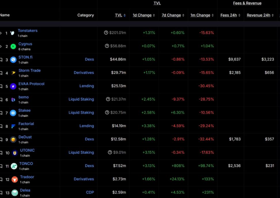Image resolution: width=280 pixels, height=198 pixels.
Task: Click the blue TVL sort arrows
Action: coord(124,16)
